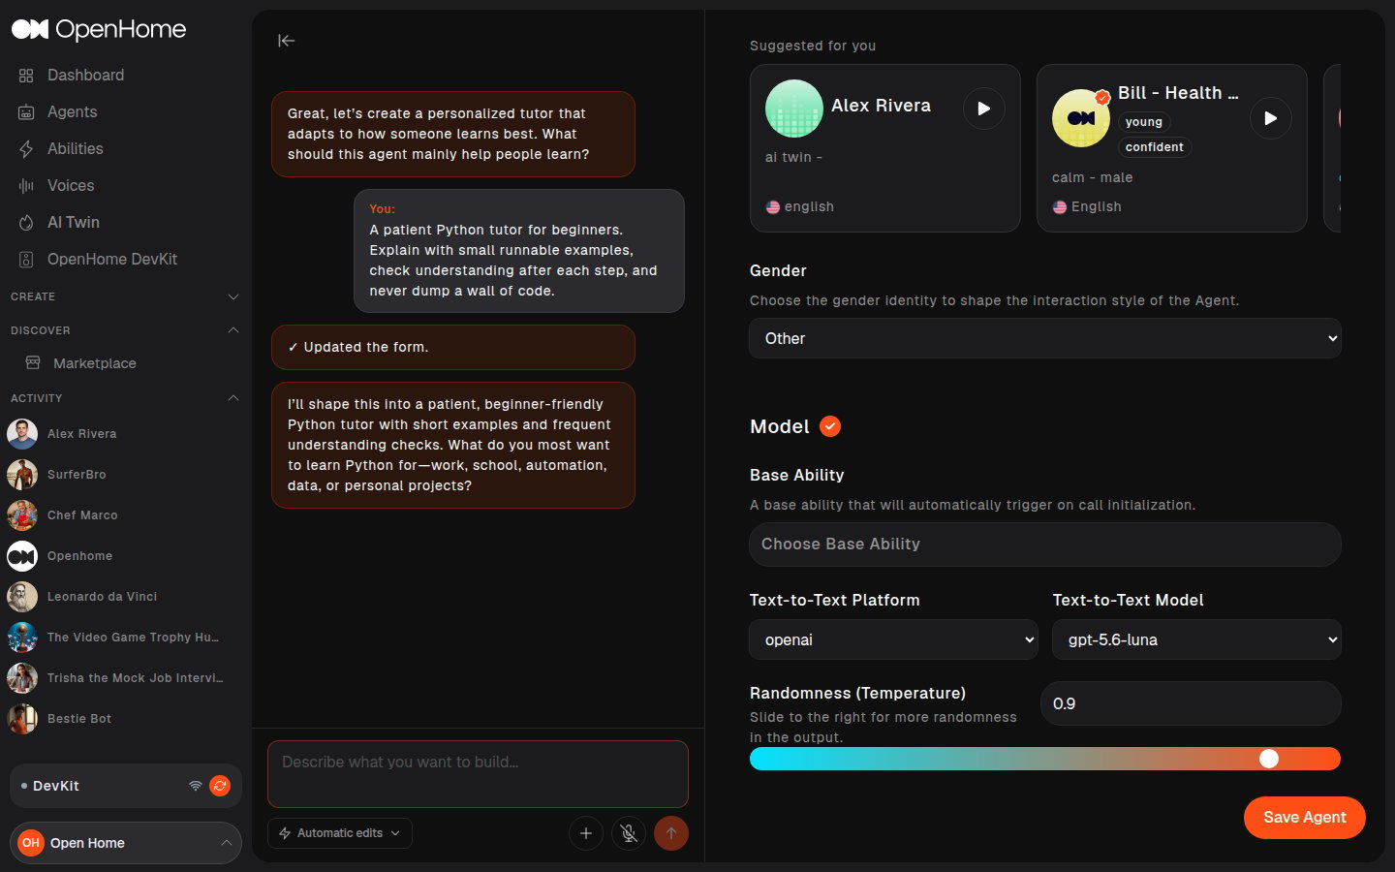
Task: Click Choose Base Ability field
Action: pyautogui.click(x=1045, y=545)
